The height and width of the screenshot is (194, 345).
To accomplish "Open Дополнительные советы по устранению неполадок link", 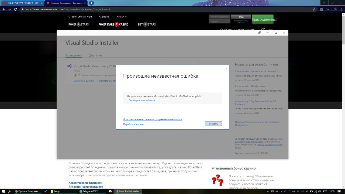I will click(x=153, y=119).
